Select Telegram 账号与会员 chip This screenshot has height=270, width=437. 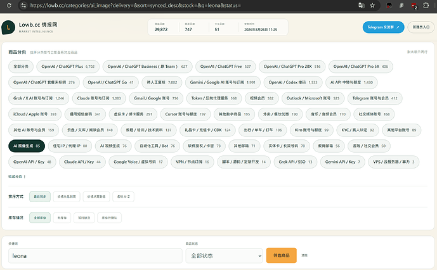point(375,98)
